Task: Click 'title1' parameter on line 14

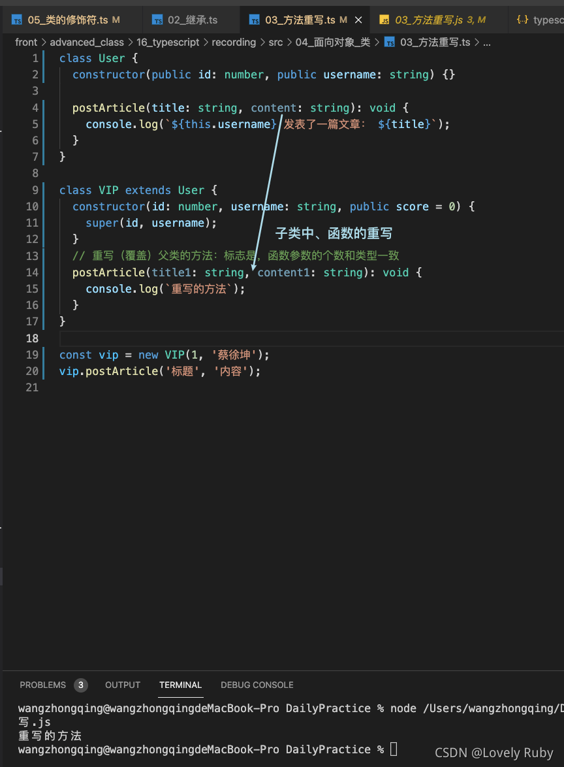Action: (x=171, y=272)
